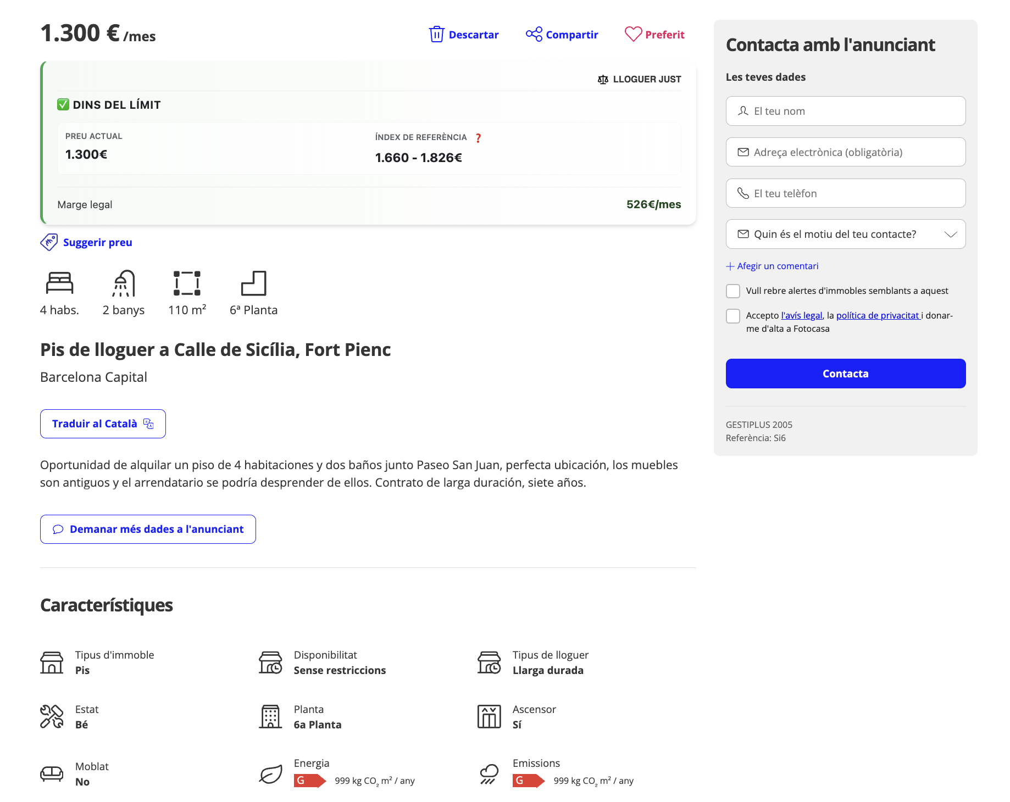Click the emissions cloud icon
The height and width of the screenshot is (802, 1010).
pyautogui.click(x=489, y=775)
